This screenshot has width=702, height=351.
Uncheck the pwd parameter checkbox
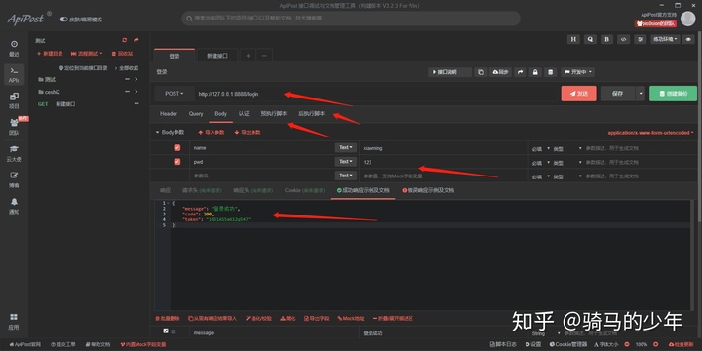click(176, 162)
